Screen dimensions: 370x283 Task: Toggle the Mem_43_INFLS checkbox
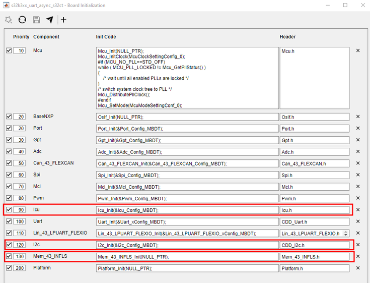[x=9, y=256]
